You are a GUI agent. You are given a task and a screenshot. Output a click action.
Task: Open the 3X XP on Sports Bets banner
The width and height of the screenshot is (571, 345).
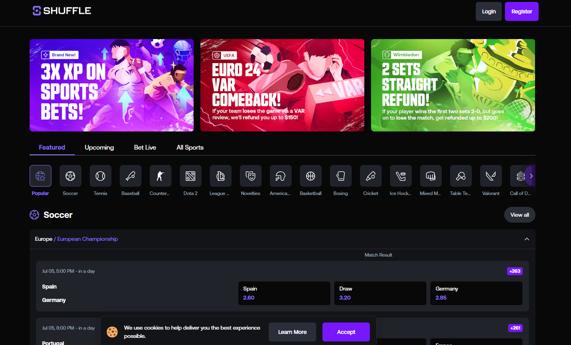pyautogui.click(x=111, y=85)
